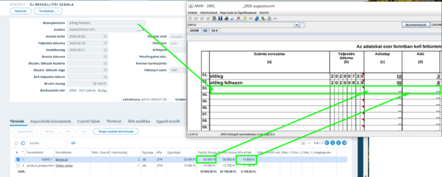Open Ellenőrzések menu in ÁNYK
Screen dimensions: 442x177
click(x=209, y=13)
